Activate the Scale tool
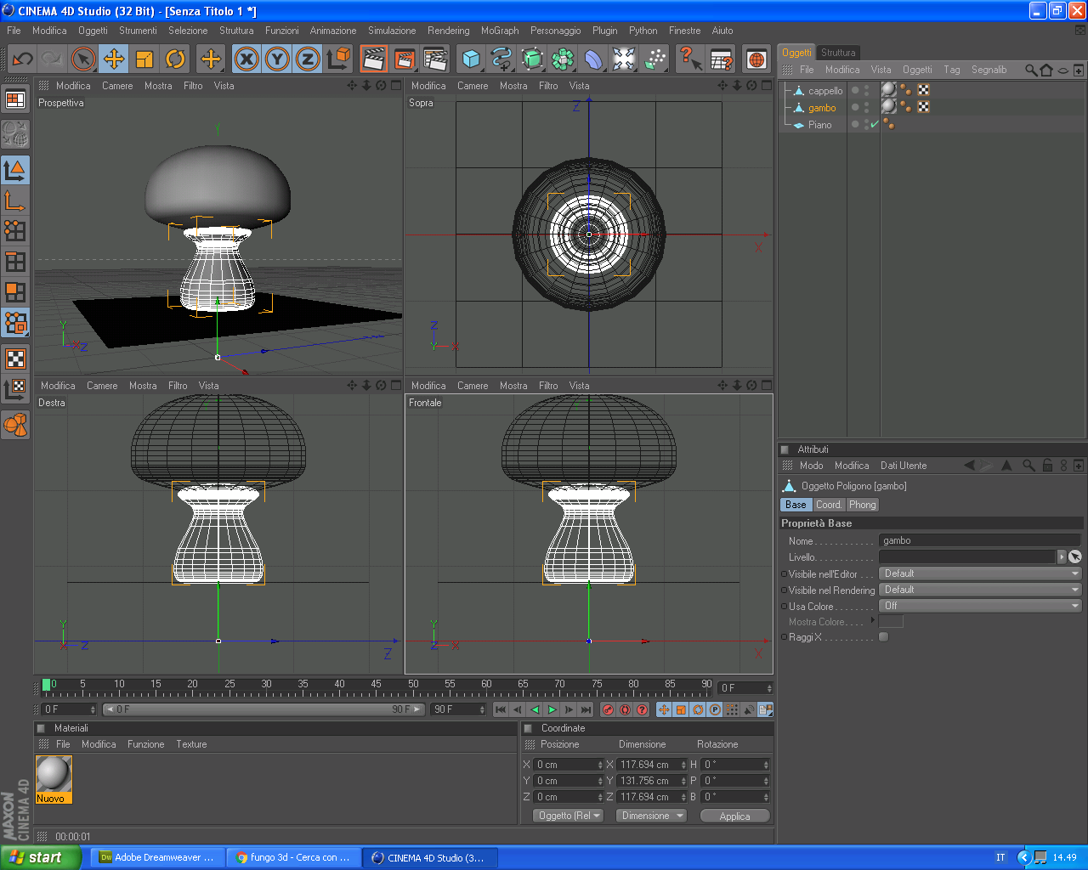The height and width of the screenshot is (870, 1088). (144, 59)
